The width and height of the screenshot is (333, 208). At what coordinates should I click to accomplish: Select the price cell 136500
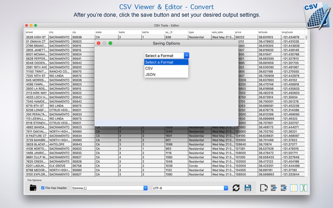point(246,174)
